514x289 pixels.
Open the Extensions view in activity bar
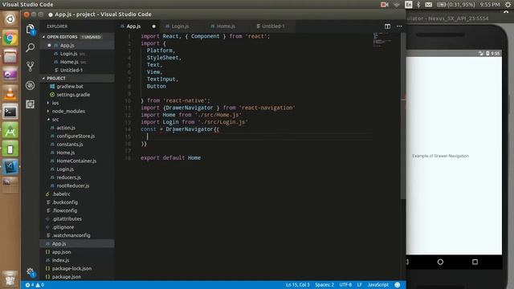pos(31,104)
